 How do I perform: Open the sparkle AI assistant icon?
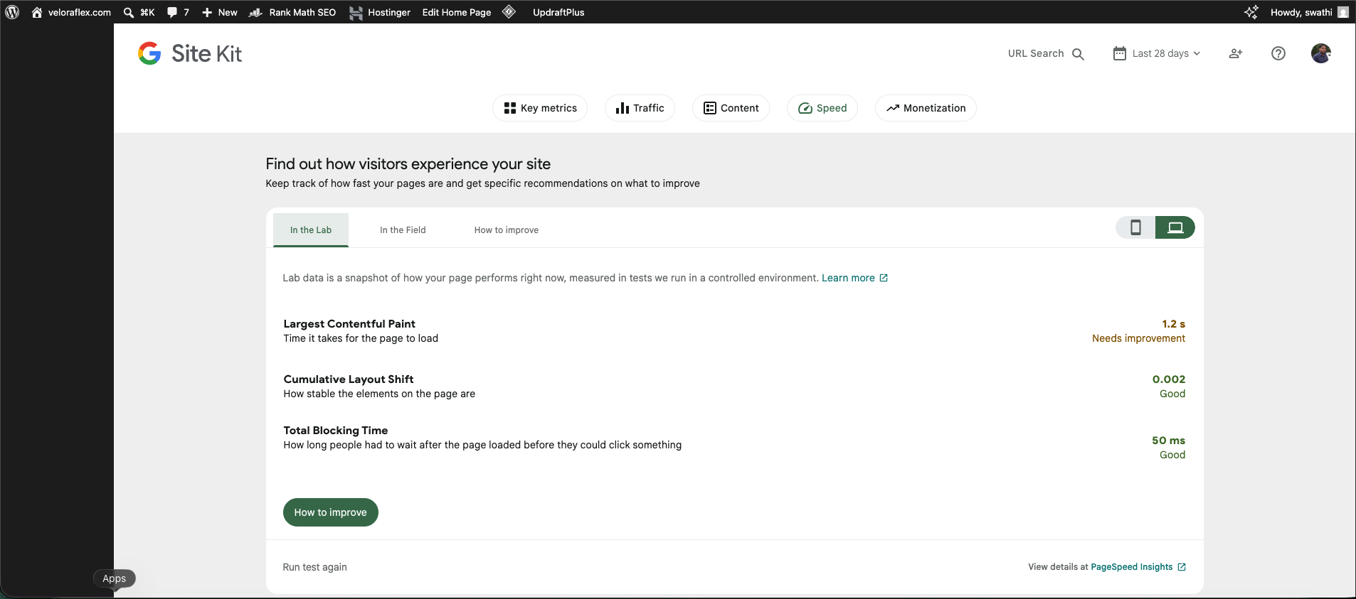[x=1251, y=12]
